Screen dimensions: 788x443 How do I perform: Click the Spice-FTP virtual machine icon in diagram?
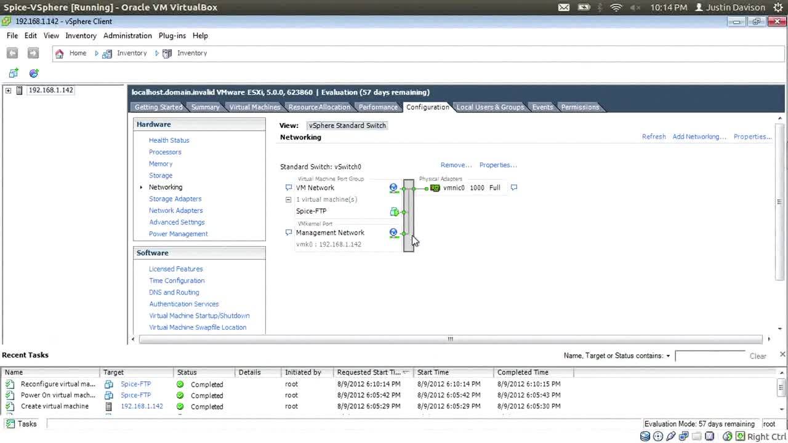click(394, 212)
